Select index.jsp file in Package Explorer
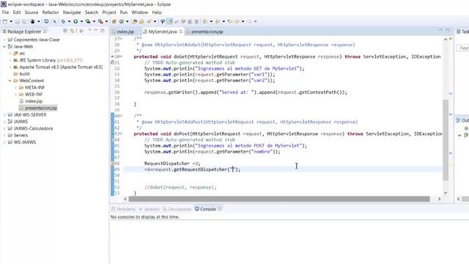The width and height of the screenshot is (469, 264). [31, 101]
